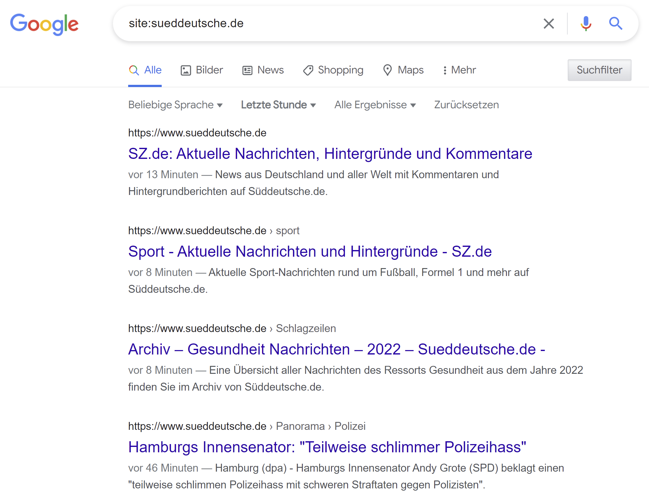Open the SZ.de Aktuelle Nachrichten result
Viewport: 649px width, 502px height.
330,154
